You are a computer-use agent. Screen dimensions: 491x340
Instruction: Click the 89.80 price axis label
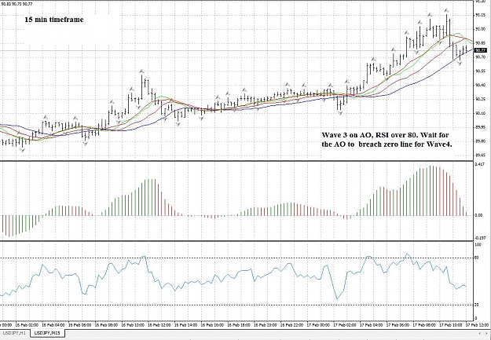point(480,141)
